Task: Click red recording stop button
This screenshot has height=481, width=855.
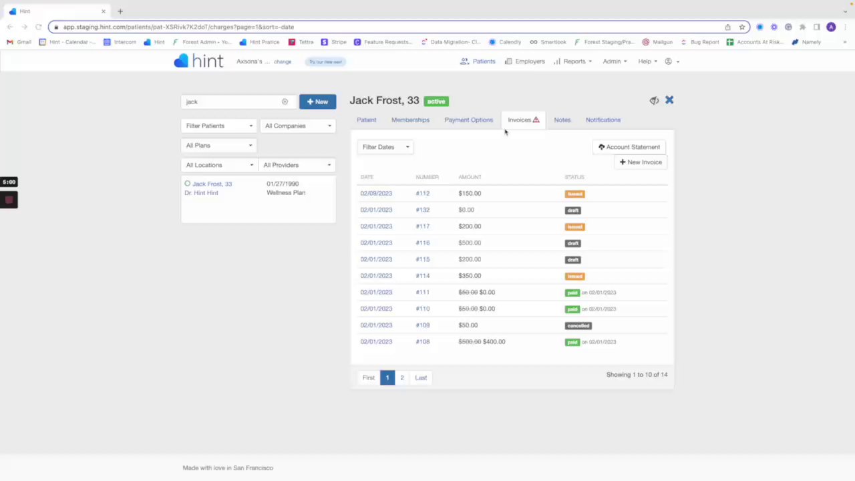Action: point(9,200)
